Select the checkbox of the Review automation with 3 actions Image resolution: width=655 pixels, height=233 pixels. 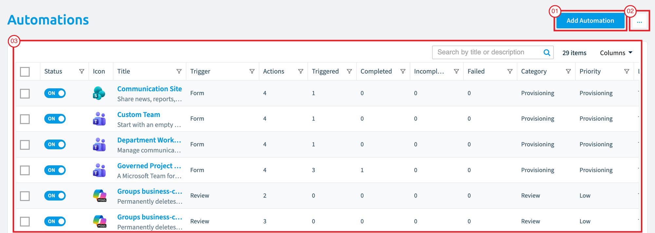click(x=25, y=222)
